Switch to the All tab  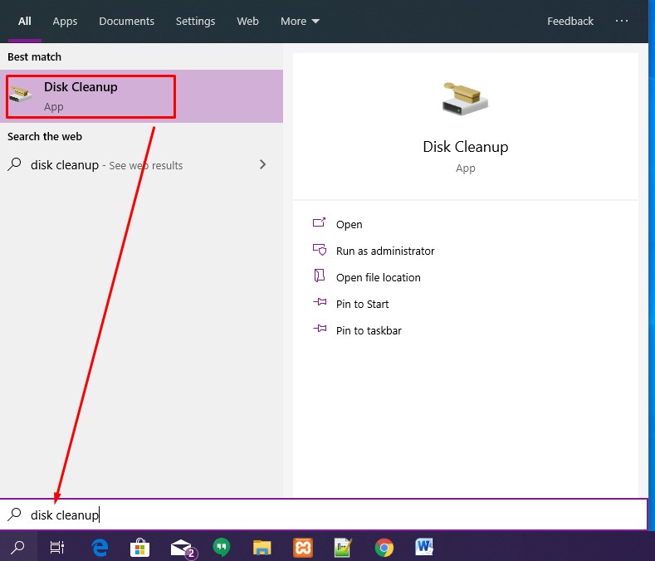tap(25, 22)
